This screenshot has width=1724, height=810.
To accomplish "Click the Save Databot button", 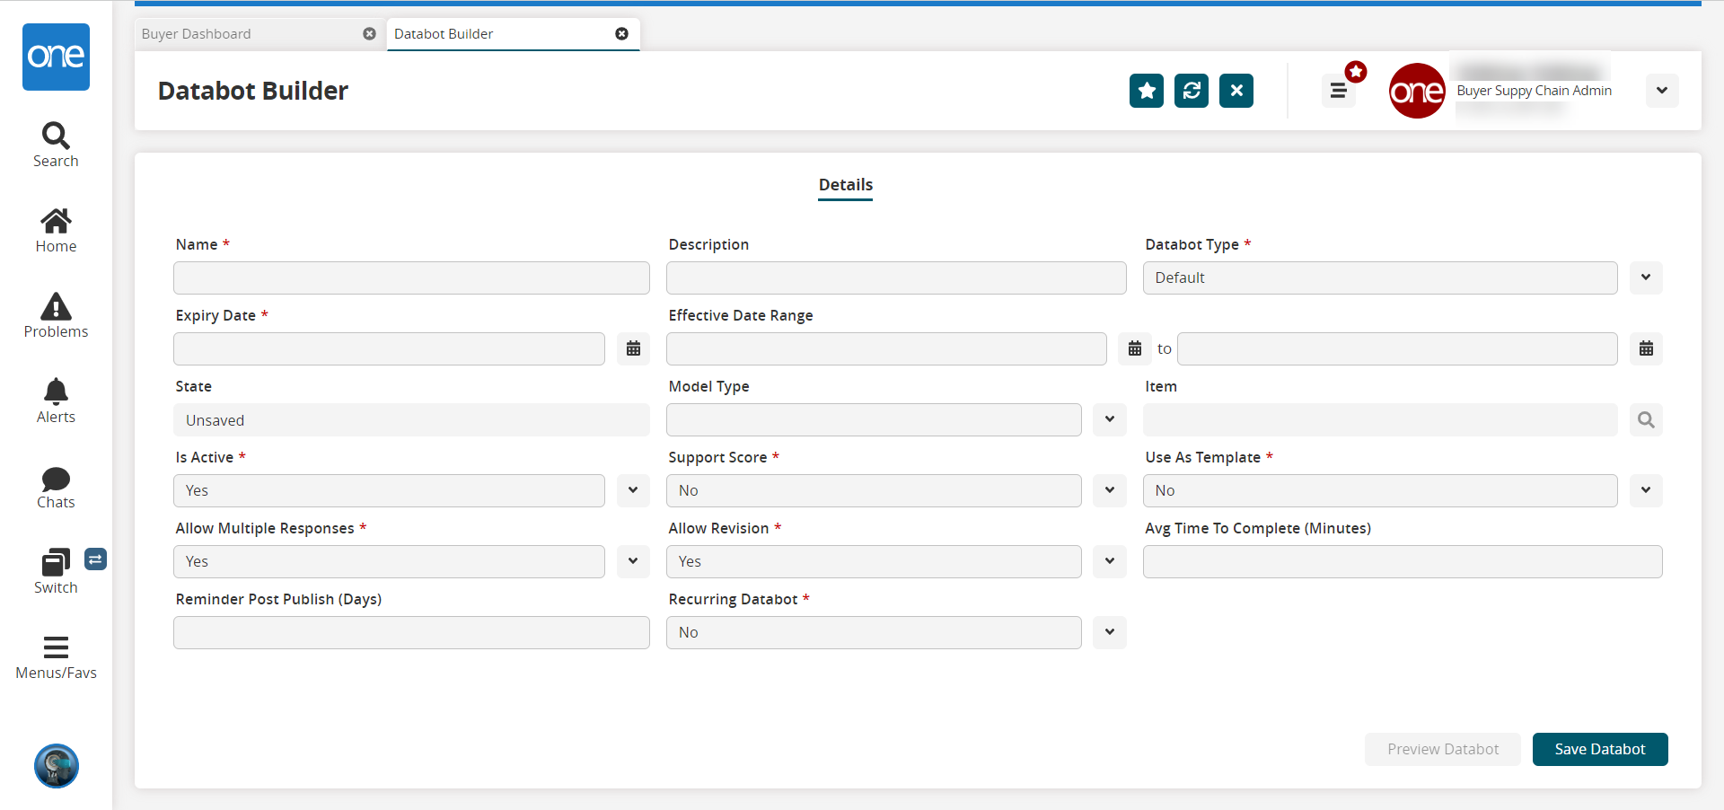I will click(1599, 749).
